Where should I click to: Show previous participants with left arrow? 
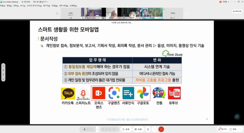[x=57, y=13]
